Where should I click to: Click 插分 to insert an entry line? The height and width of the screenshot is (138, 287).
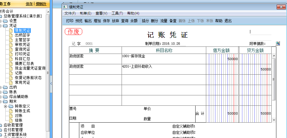[x=145, y=21]
